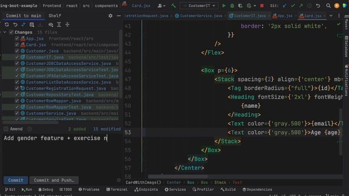Click the build hammer icon

click(173, 6)
